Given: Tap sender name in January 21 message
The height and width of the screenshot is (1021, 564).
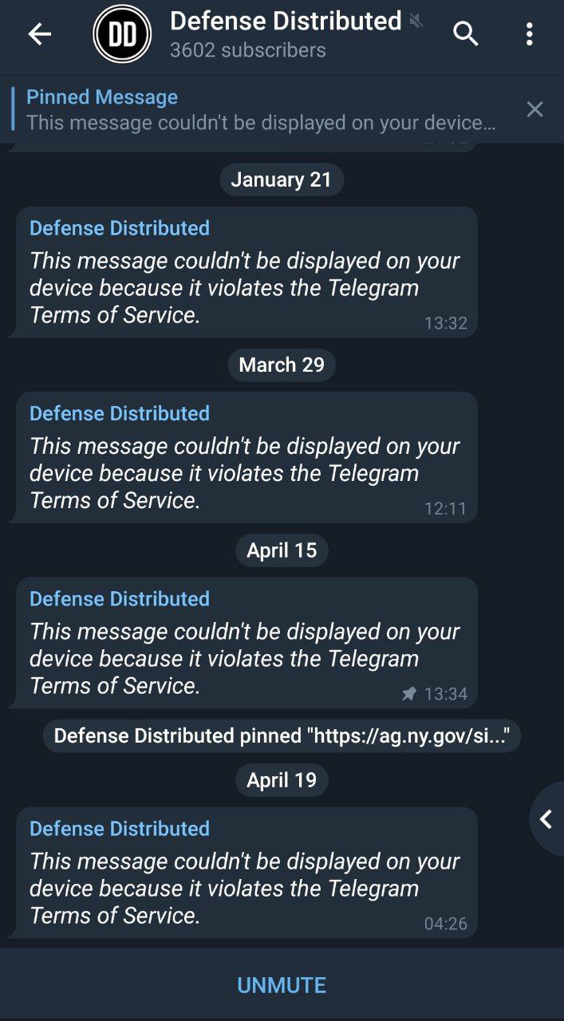Looking at the screenshot, I should pos(120,228).
